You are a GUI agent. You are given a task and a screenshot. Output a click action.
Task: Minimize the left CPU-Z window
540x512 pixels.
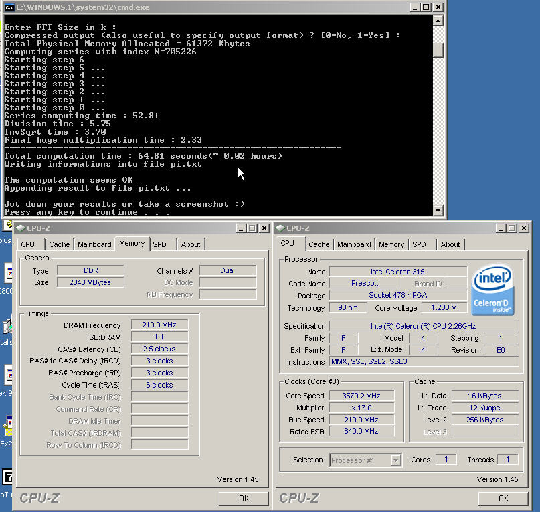point(241,228)
